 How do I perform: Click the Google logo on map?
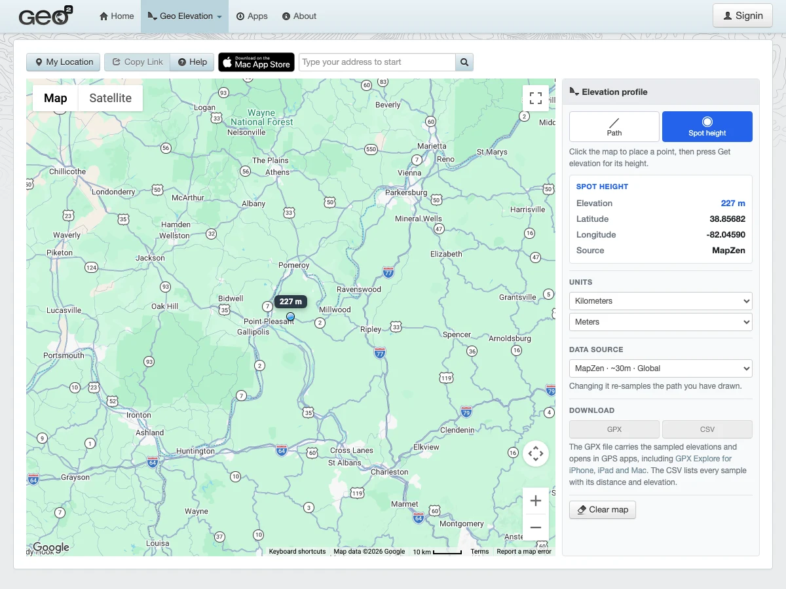[51, 547]
